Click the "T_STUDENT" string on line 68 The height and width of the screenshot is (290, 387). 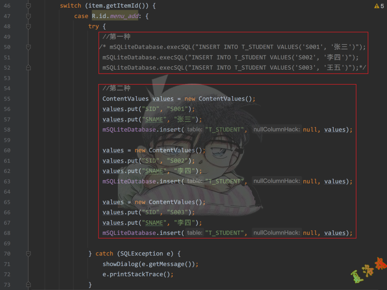pyautogui.click(x=226, y=233)
